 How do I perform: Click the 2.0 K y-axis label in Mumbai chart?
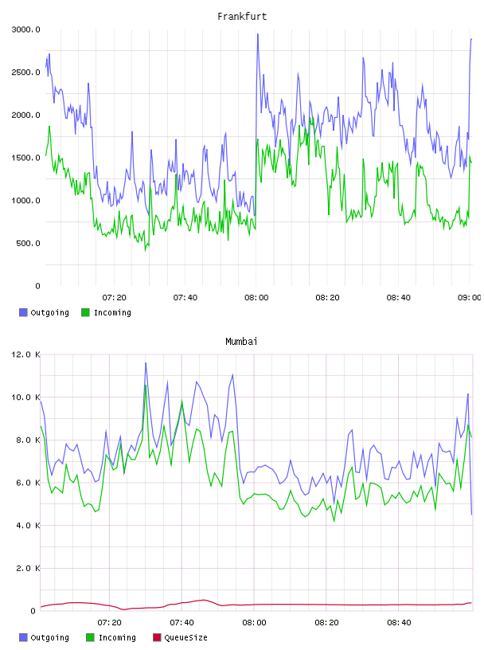click(x=28, y=568)
